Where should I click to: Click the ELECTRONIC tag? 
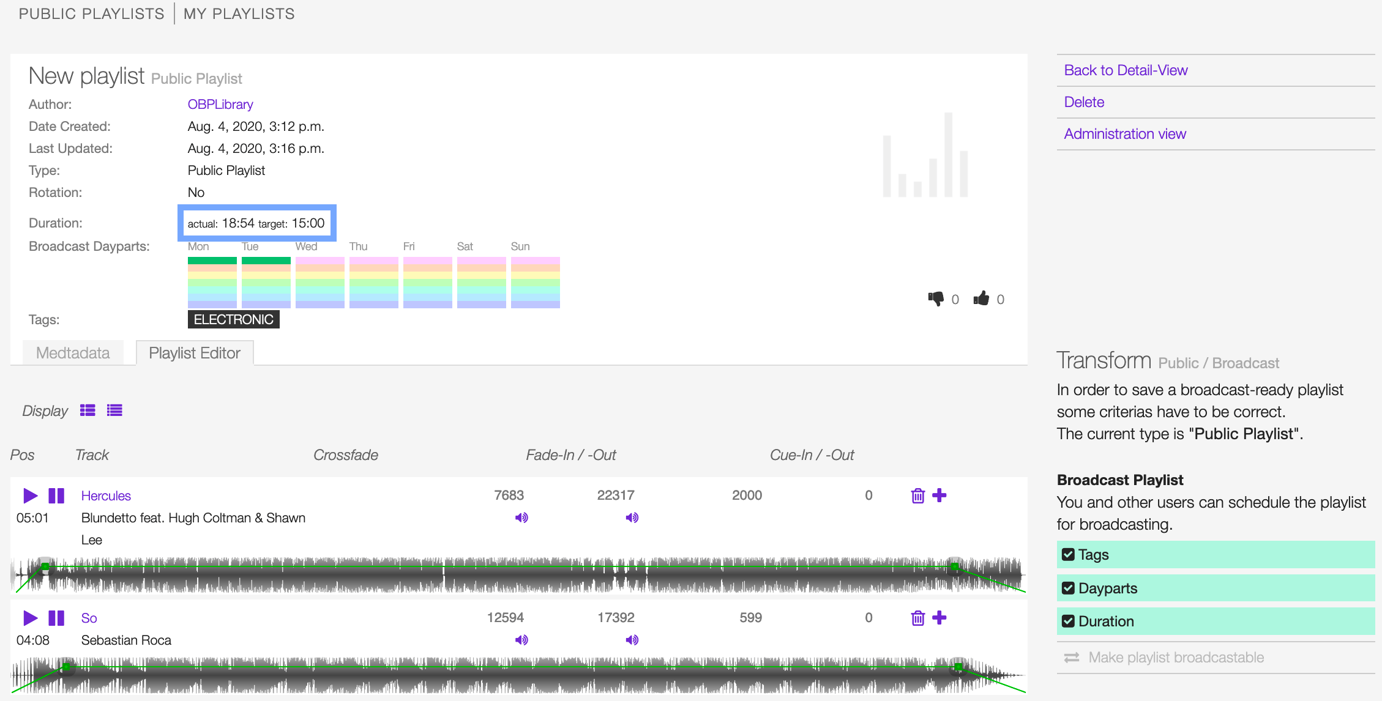[234, 319]
